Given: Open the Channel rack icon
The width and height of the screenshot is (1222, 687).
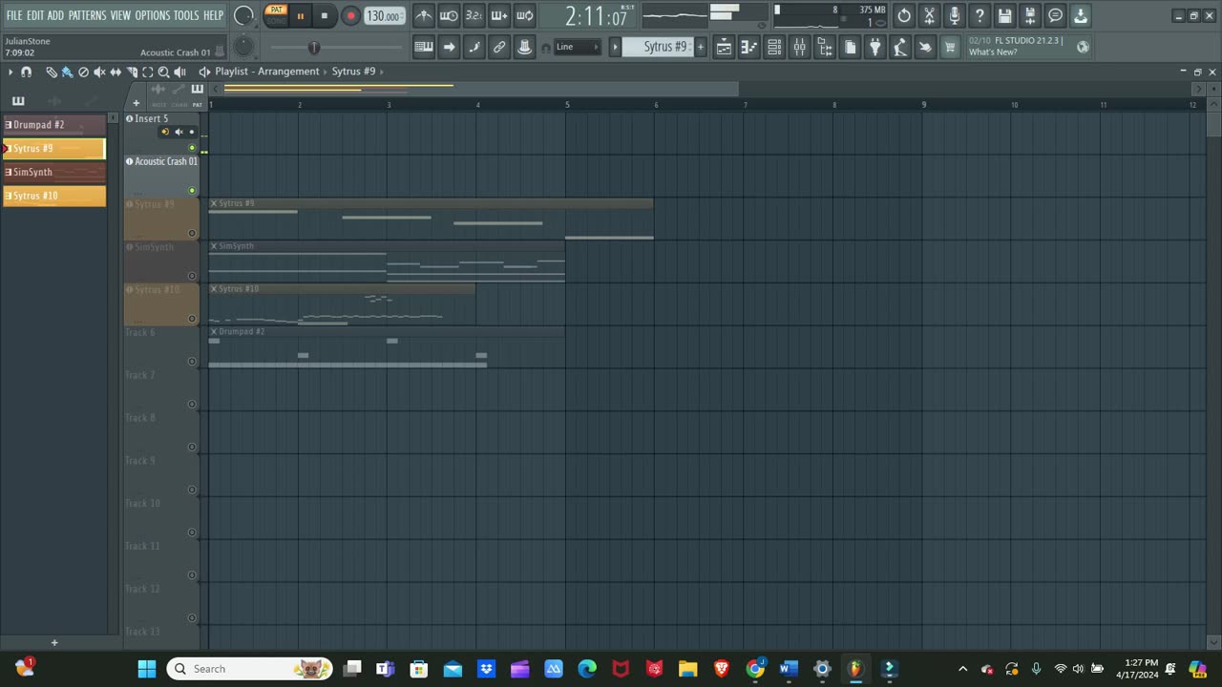Looking at the screenshot, I should (774, 47).
